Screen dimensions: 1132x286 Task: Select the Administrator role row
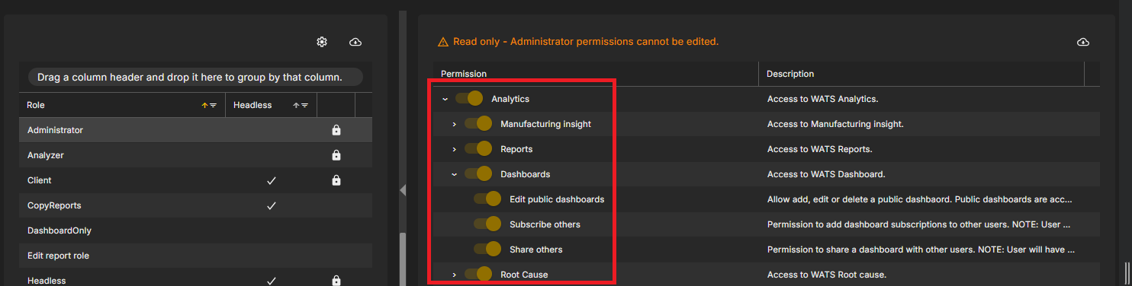click(195, 130)
